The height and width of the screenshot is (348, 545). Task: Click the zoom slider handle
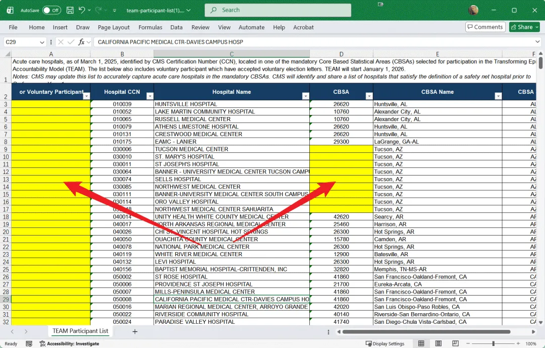(493, 343)
